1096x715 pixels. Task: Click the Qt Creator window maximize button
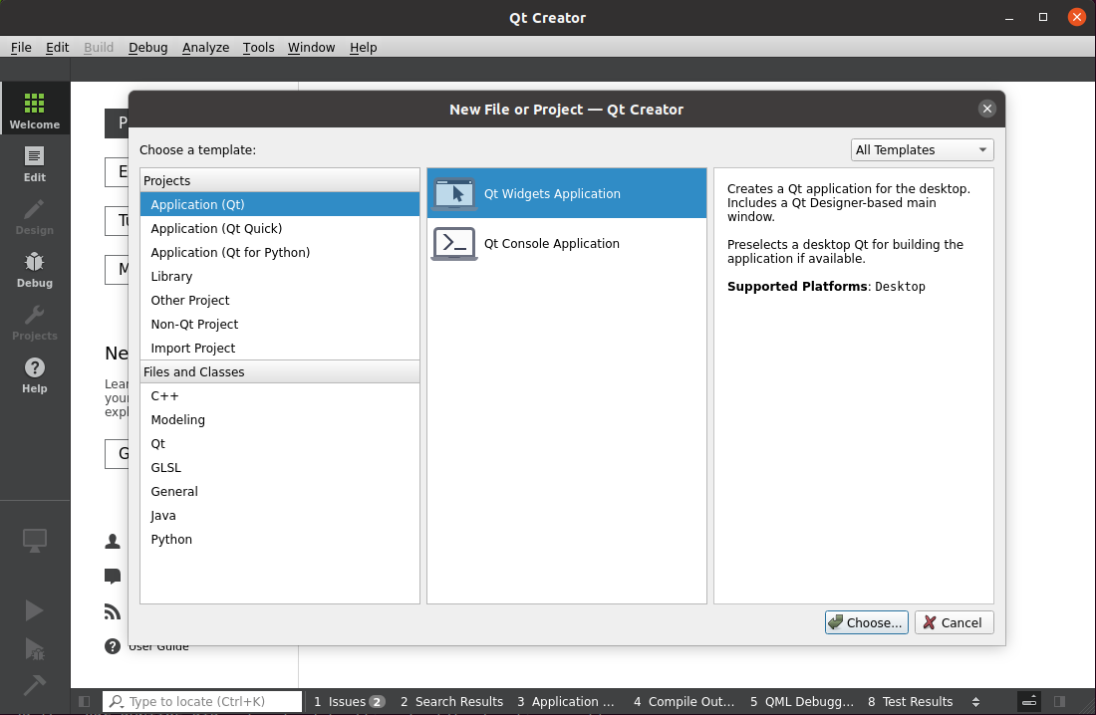click(x=1043, y=18)
